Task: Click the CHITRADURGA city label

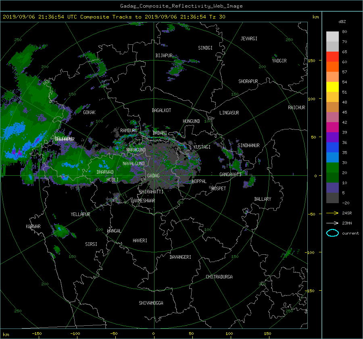Action: pyautogui.click(x=219, y=277)
